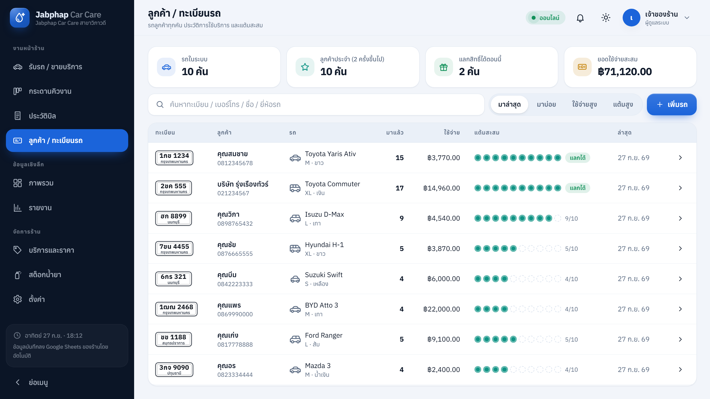
Task: Open row details chevron for บริษัท รุ่งเรืองทัวร์
Action: 680,188
